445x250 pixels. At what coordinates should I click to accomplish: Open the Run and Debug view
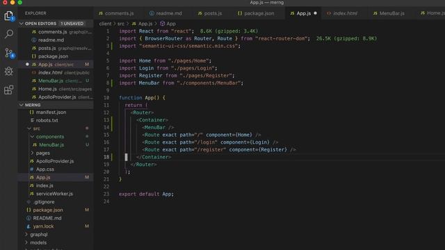point(9,72)
